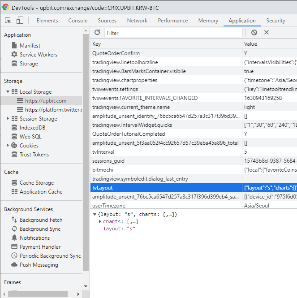Expand the Session Storage tree arrow

point(8,119)
